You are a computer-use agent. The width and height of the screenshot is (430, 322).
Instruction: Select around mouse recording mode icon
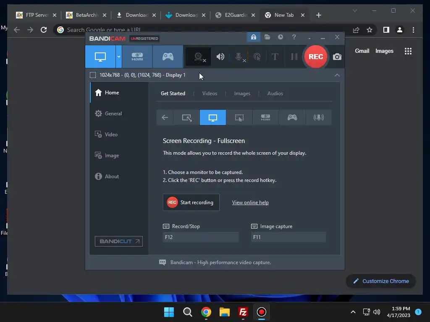[239, 117]
